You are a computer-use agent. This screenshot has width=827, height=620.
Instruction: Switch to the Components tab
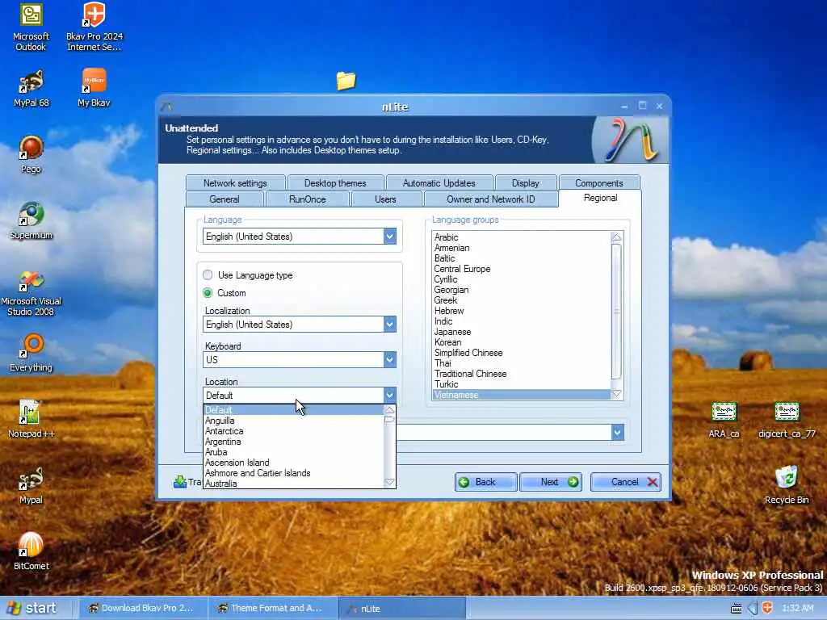[x=599, y=183]
